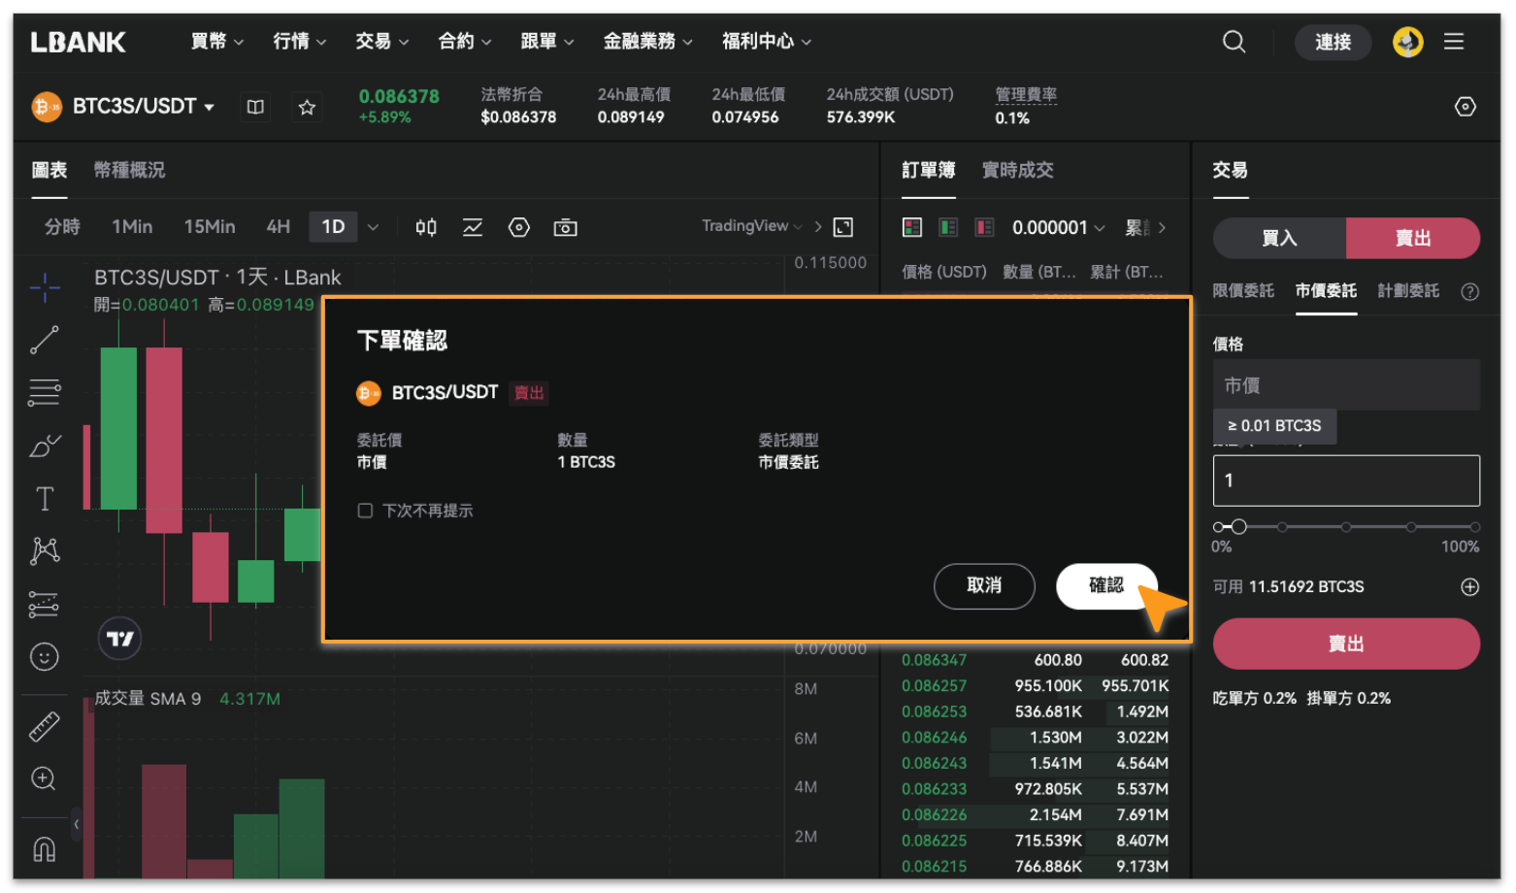Confirm the order with 確認 button
This screenshot has width=1516, height=893.
(1106, 586)
